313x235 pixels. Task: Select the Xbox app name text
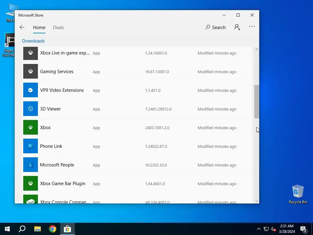45,128
